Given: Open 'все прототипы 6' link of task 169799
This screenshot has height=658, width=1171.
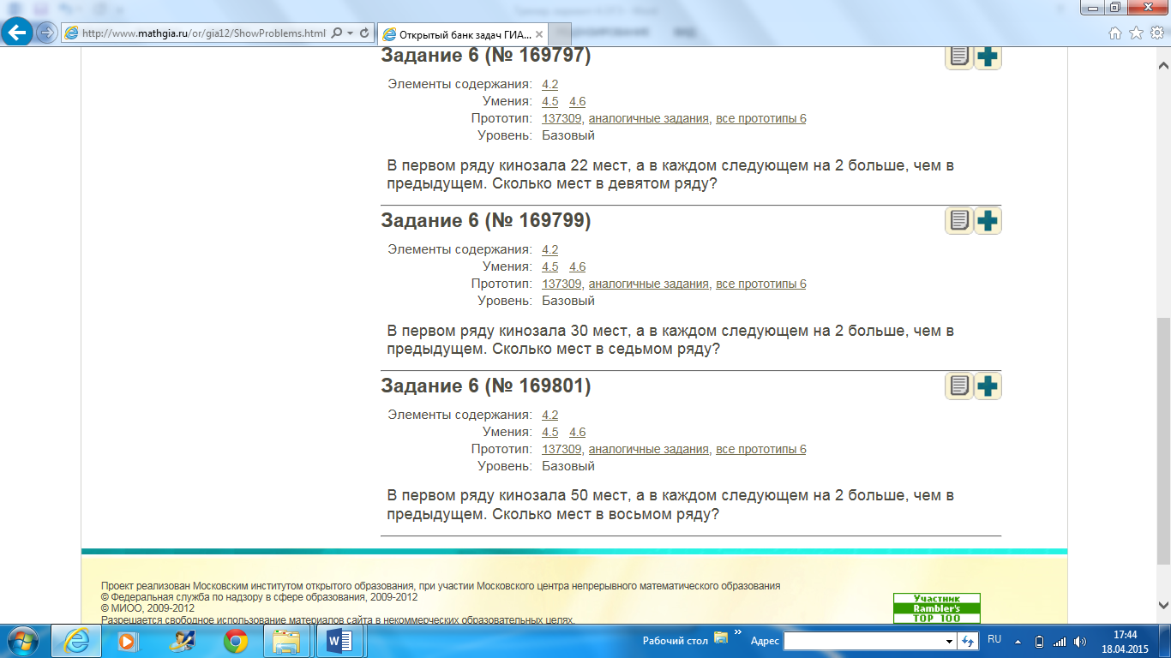Looking at the screenshot, I should [x=761, y=284].
